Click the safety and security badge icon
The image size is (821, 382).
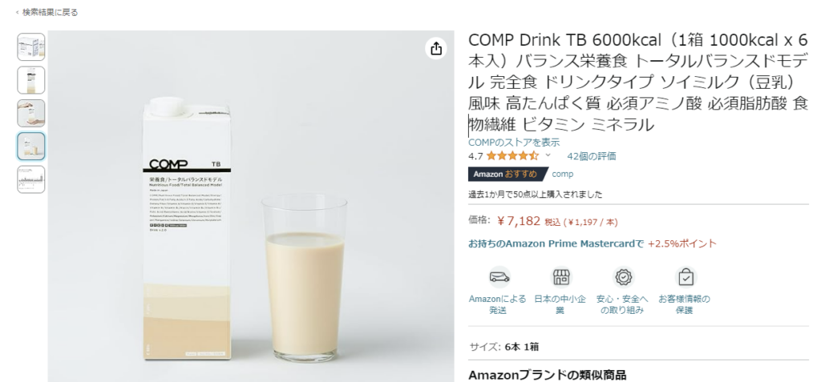[624, 277]
